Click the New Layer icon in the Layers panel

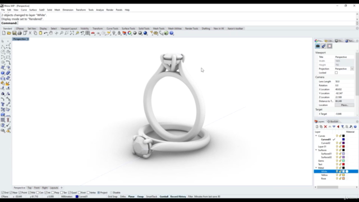click(x=317, y=127)
